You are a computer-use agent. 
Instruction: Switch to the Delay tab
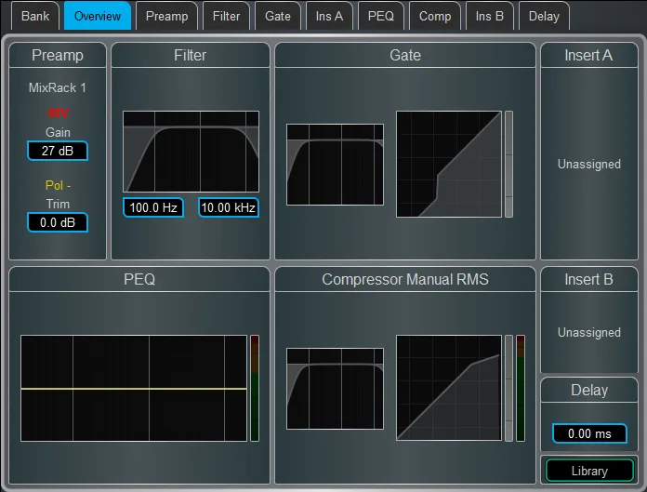544,16
